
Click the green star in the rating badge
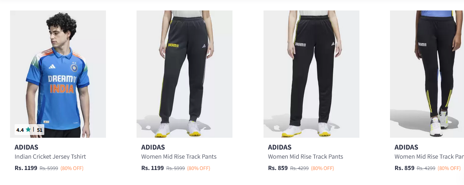[x=28, y=130]
